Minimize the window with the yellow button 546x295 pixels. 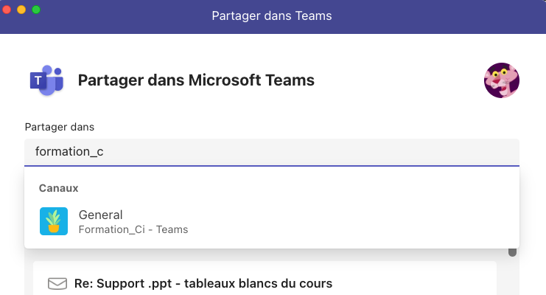pos(21,10)
